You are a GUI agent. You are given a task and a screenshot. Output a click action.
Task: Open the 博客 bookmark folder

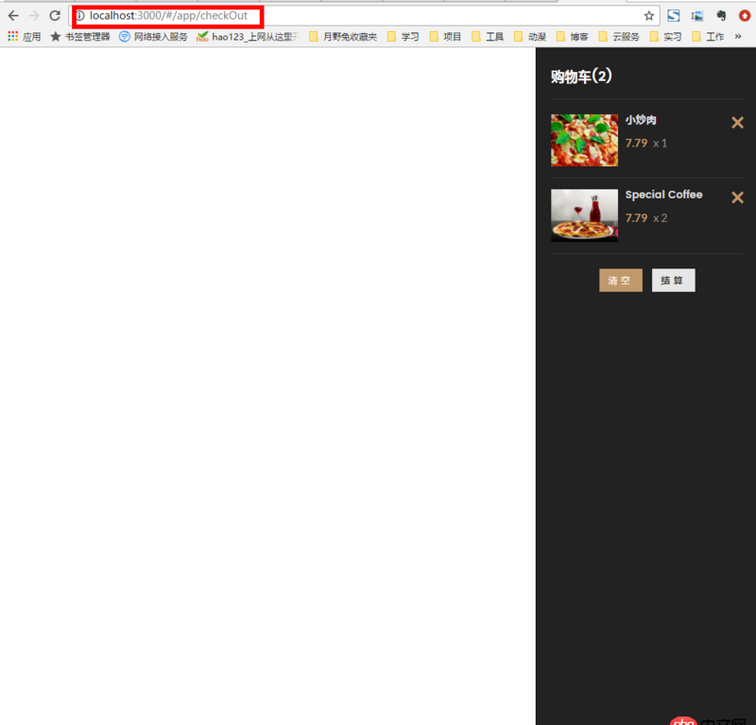(572, 37)
